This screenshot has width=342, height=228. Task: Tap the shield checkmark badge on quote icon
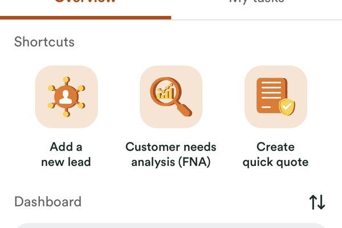[287, 106]
